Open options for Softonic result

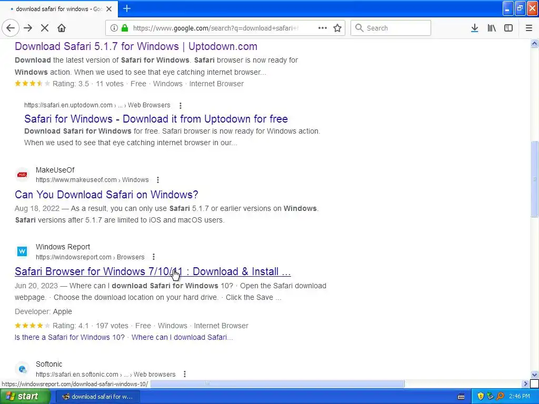185,374
